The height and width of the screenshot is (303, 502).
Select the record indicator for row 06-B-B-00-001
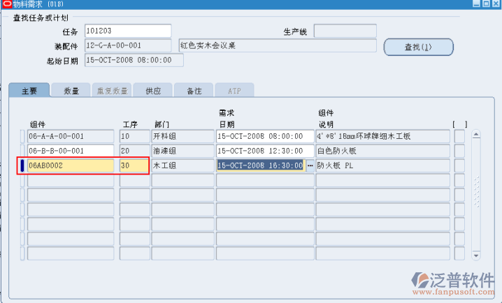(x=22, y=151)
